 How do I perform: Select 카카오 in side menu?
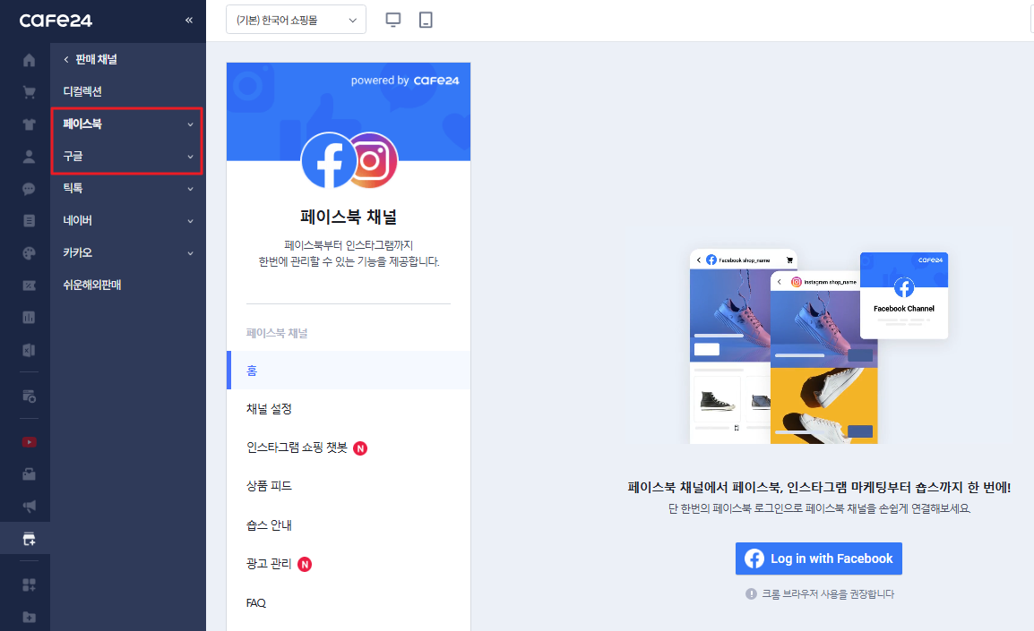point(77,253)
